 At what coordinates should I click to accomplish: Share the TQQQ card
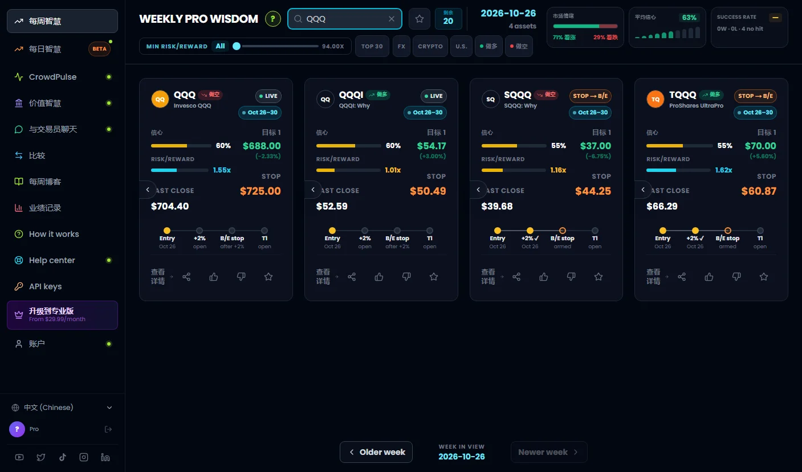[682, 277]
